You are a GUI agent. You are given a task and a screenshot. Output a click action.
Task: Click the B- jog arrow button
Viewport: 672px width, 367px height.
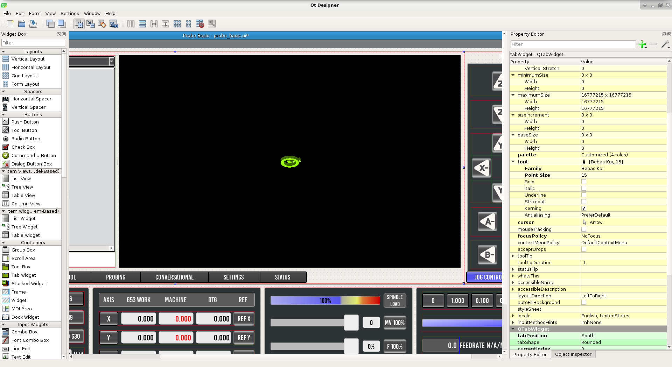[x=488, y=255]
